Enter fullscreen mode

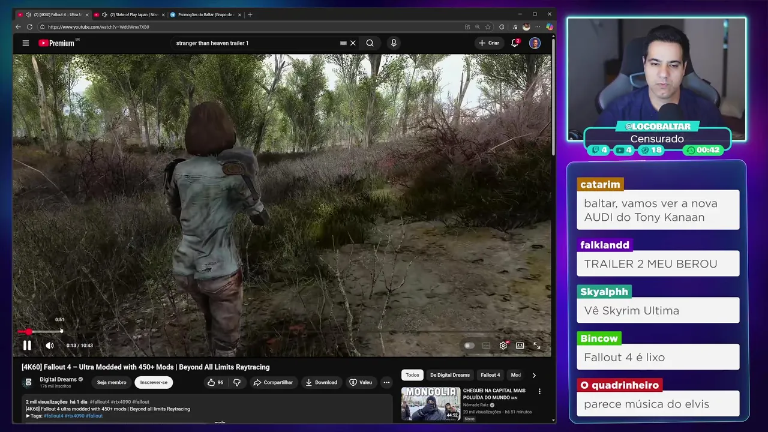537,346
